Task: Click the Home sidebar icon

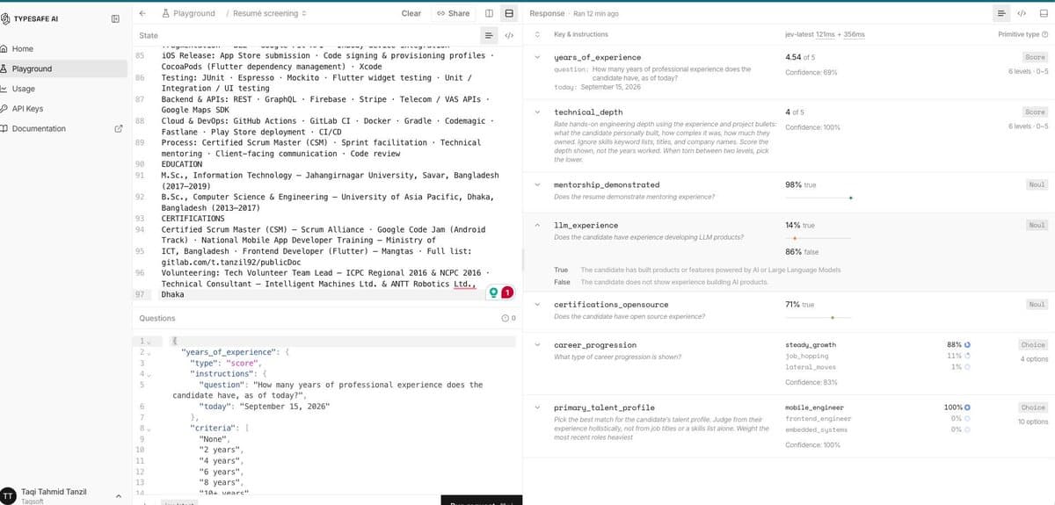Action: (4, 48)
